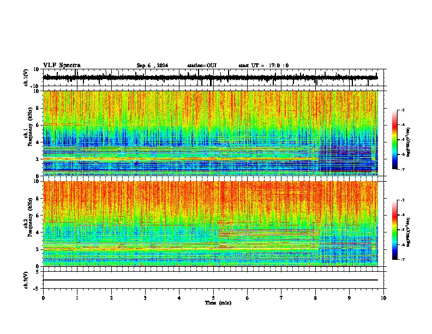Click the ch.2 spectrogram color scale bar

coord(394,230)
